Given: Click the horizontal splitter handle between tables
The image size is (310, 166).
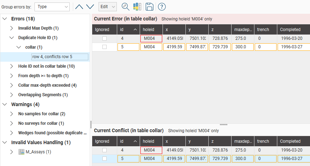Looking at the screenshot, I should (223, 124).
